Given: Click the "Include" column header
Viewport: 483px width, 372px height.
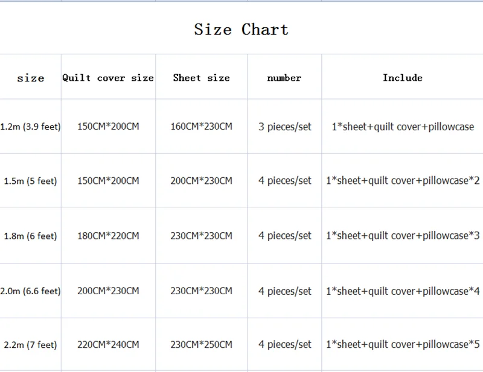Looking at the screenshot, I should point(402,78).
